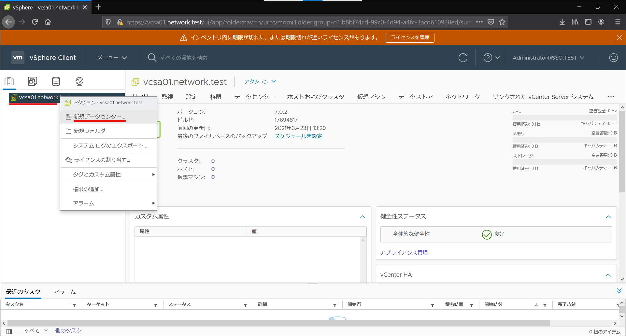626x336 pixels.
Task: Open アラーム tab in bottom pane
Action: coord(64,292)
